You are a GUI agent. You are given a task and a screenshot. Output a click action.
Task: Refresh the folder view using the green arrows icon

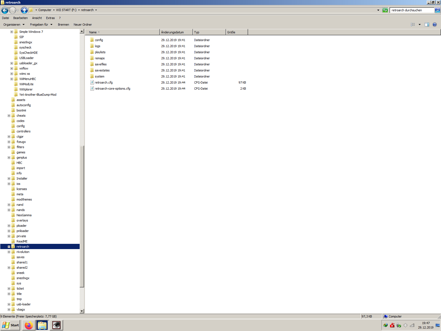385,10
